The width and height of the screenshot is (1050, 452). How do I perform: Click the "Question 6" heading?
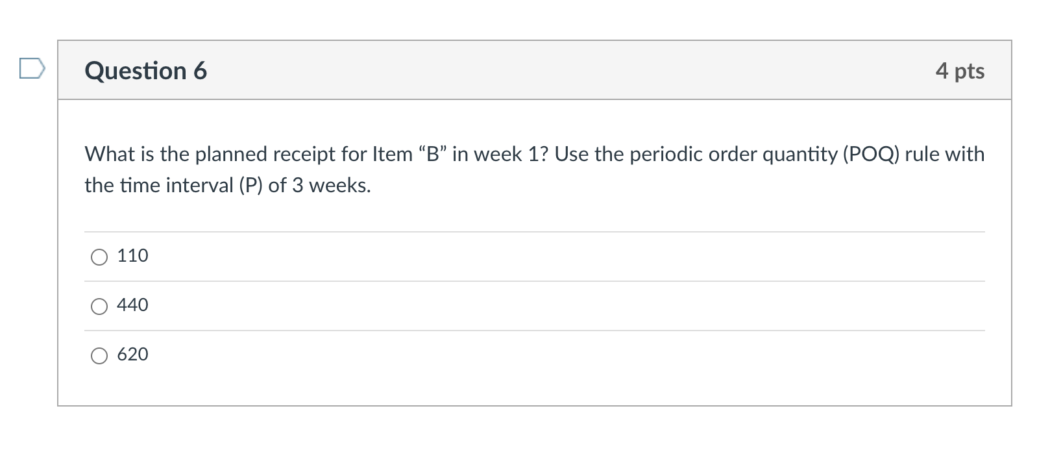(145, 71)
